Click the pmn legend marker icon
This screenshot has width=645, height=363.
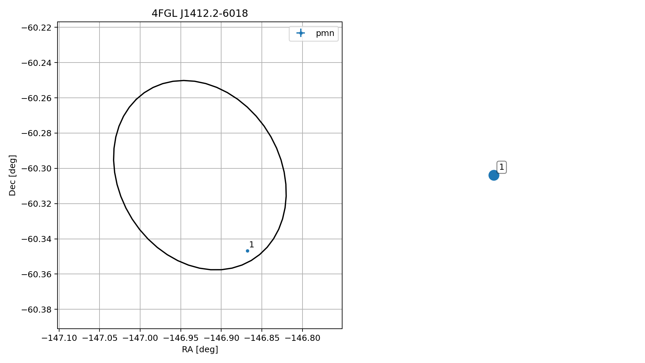[x=300, y=33]
